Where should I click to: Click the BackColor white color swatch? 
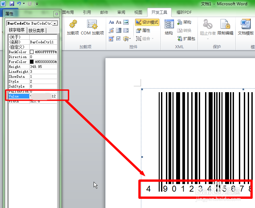click(32, 52)
